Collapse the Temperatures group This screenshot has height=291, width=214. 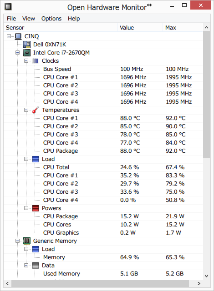[x=26, y=110]
